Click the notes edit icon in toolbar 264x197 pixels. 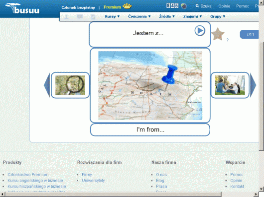coord(93,16)
